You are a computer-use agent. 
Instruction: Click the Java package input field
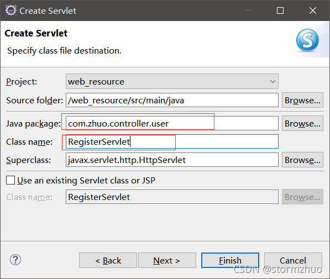tap(172, 123)
